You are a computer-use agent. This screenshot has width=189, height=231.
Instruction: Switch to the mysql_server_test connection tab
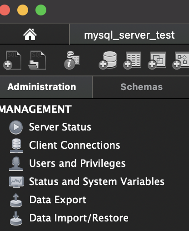pos(129,34)
